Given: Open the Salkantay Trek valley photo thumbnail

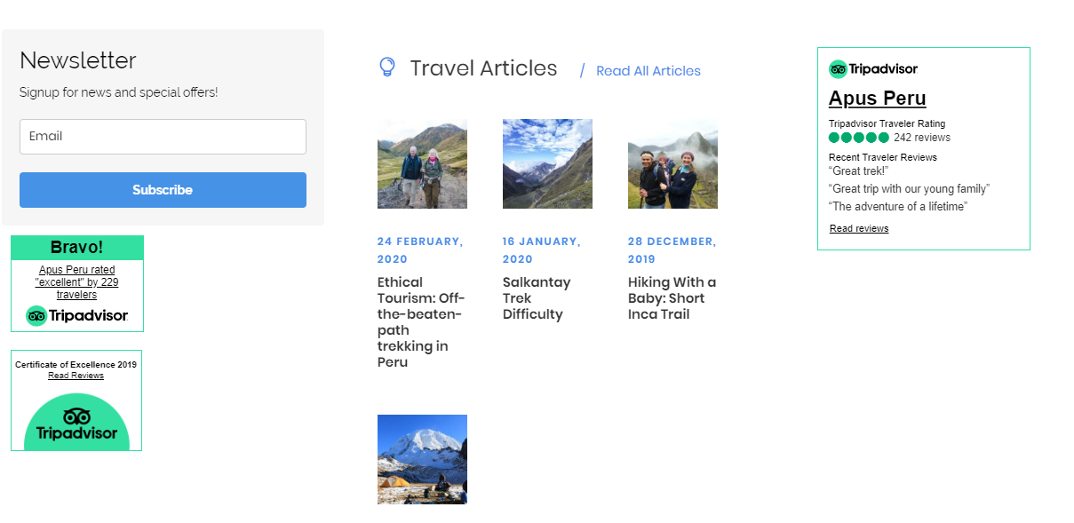Looking at the screenshot, I should click(547, 164).
